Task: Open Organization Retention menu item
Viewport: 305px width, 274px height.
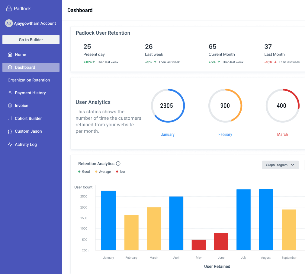Action: pos(29,80)
